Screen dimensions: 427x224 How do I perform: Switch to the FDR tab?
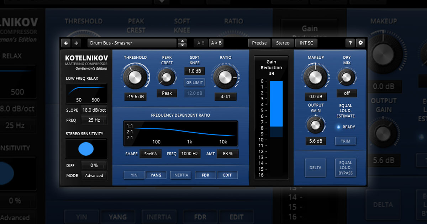[205, 175]
